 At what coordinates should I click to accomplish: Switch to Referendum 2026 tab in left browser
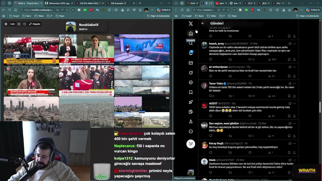pos(59,3)
